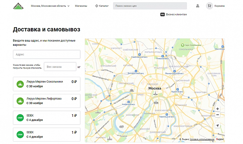Click the Павелецкий вкз. station marker
Screen dimensions: 243x144
tap(167, 115)
